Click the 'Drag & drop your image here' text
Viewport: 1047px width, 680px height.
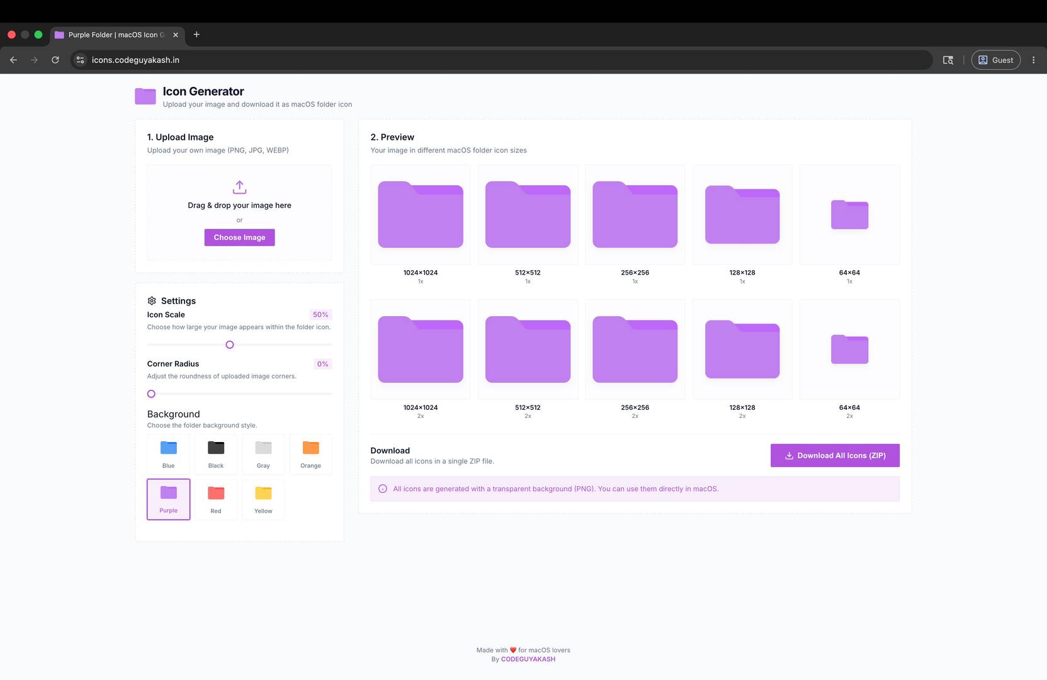coord(239,205)
